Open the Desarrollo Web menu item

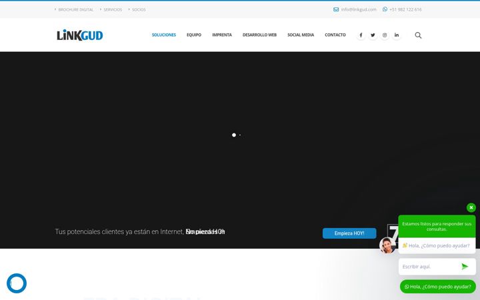click(259, 35)
